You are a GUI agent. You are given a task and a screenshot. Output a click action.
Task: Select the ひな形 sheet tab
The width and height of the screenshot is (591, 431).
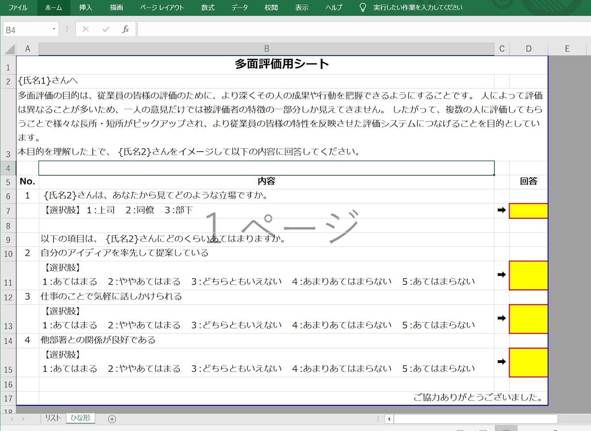point(80,418)
